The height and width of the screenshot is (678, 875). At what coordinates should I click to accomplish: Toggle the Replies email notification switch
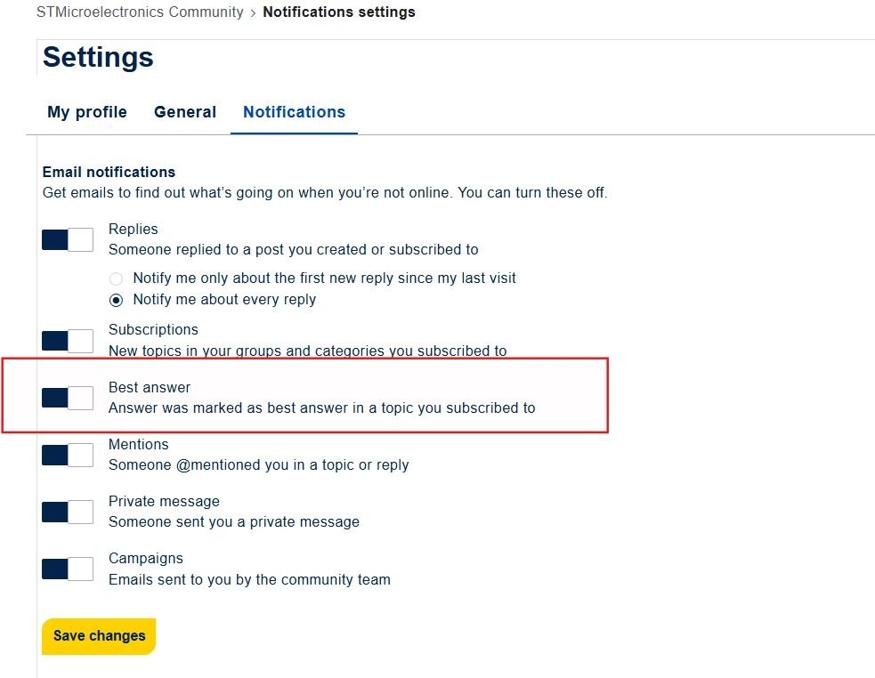tap(68, 240)
